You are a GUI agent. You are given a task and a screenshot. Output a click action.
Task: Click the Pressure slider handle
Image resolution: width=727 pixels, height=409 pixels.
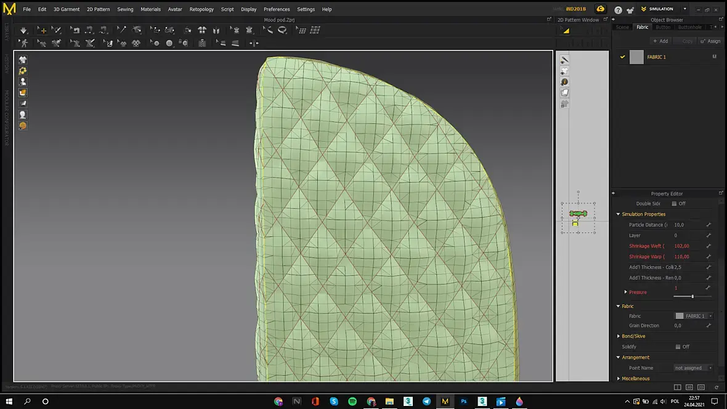point(692,297)
